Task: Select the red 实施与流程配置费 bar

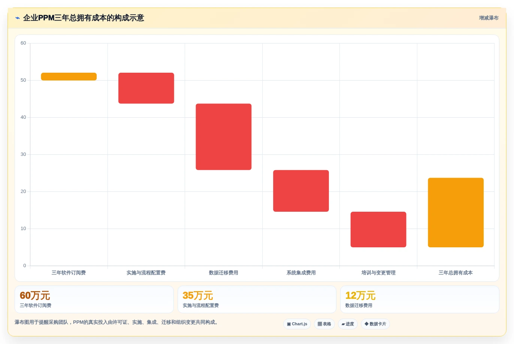Action: (146, 88)
